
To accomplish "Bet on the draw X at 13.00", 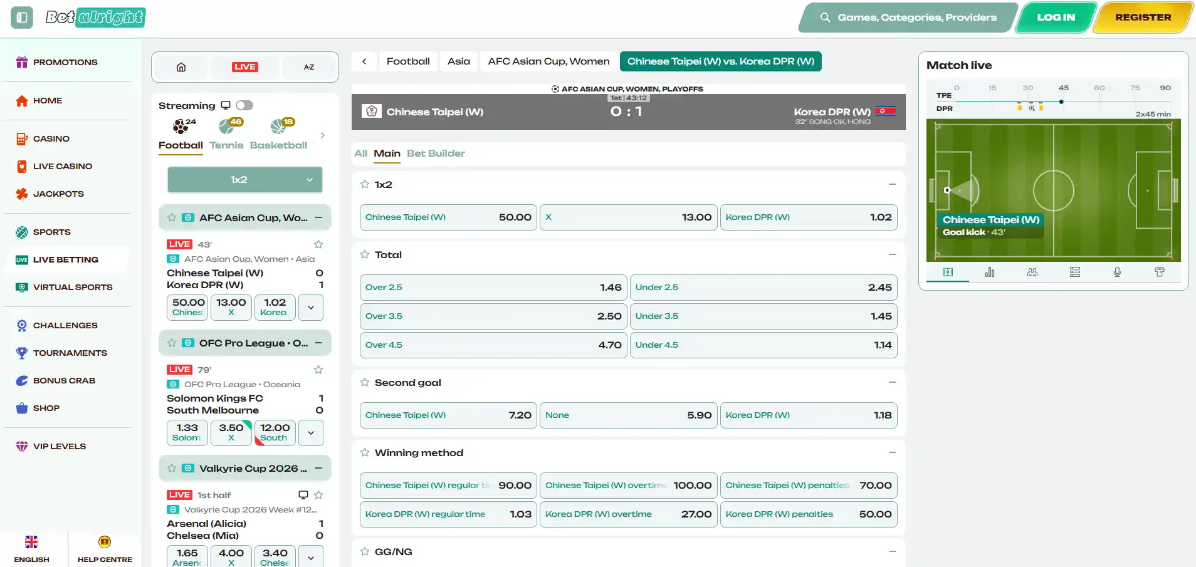I will [x=628, y=217].
